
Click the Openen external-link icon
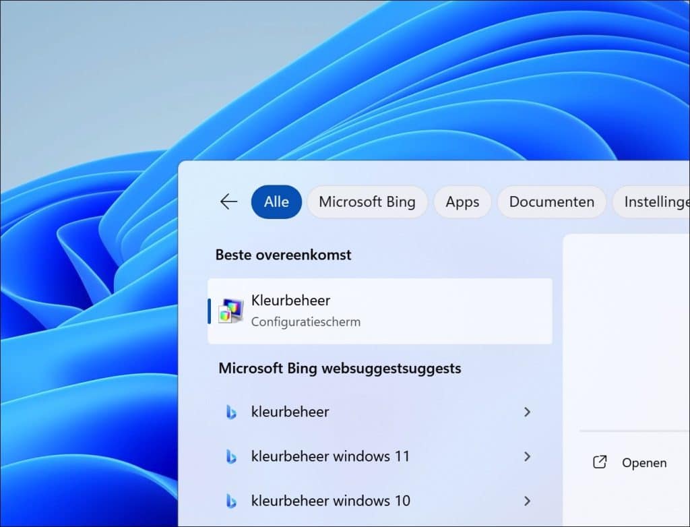(x=600, y=462)
